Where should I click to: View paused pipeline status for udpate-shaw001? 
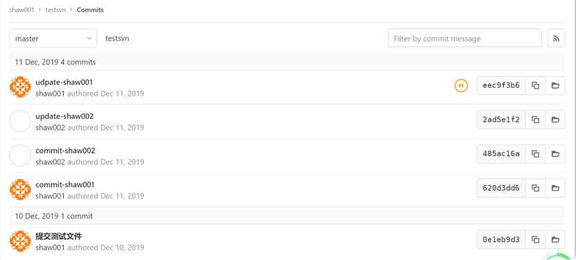pyautogui.click(x=461, y=85)
